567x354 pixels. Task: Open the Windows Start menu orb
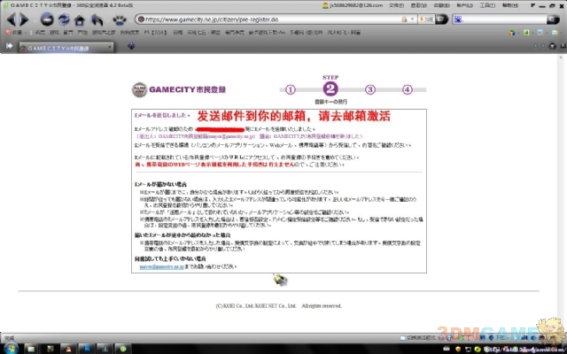click(12, 346)
